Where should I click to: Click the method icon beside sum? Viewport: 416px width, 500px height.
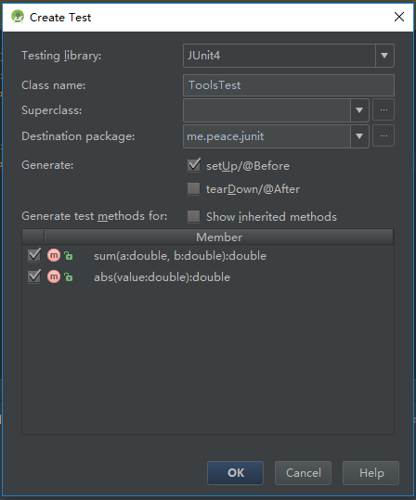(54, 255)
